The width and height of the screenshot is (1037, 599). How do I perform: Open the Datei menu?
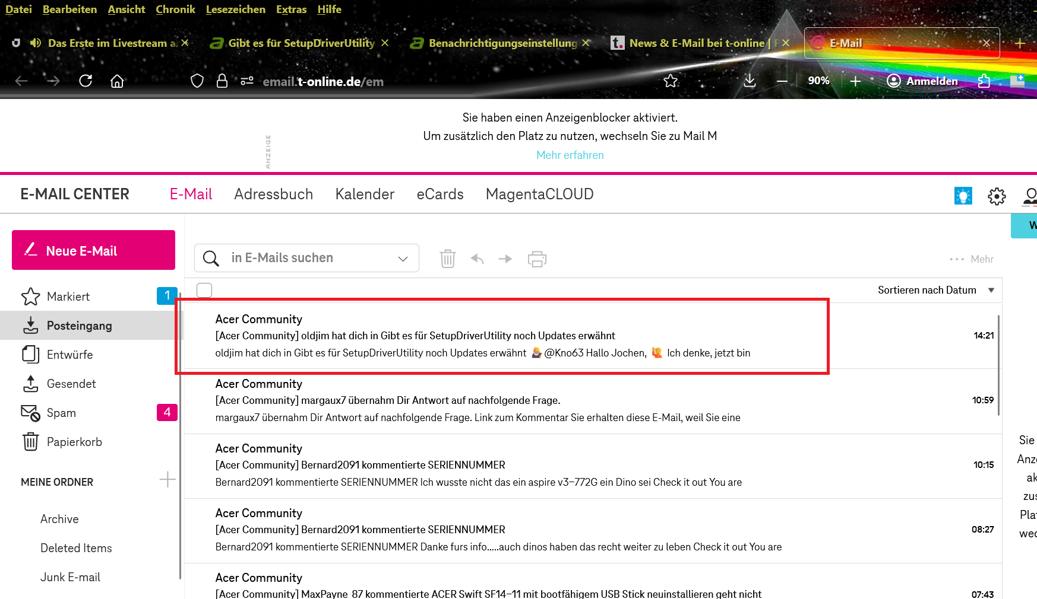tap(18, 9)
